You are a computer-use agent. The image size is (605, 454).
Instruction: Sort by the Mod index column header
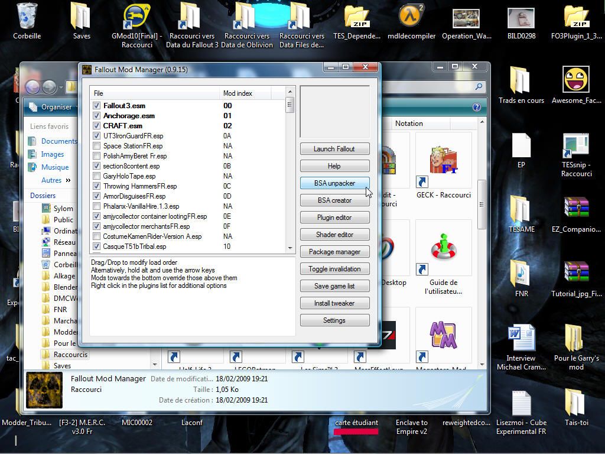pyautogui.click(x=245, y=93)
